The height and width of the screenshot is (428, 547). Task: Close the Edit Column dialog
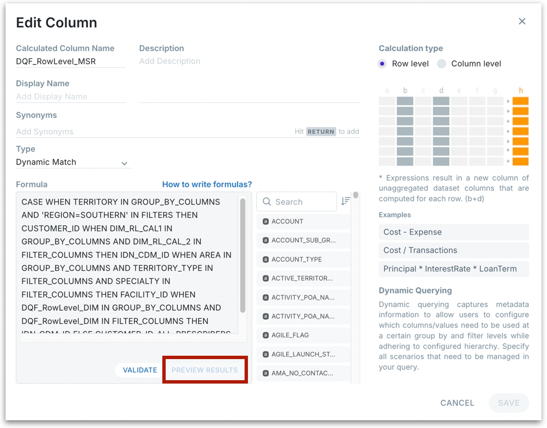521,21
